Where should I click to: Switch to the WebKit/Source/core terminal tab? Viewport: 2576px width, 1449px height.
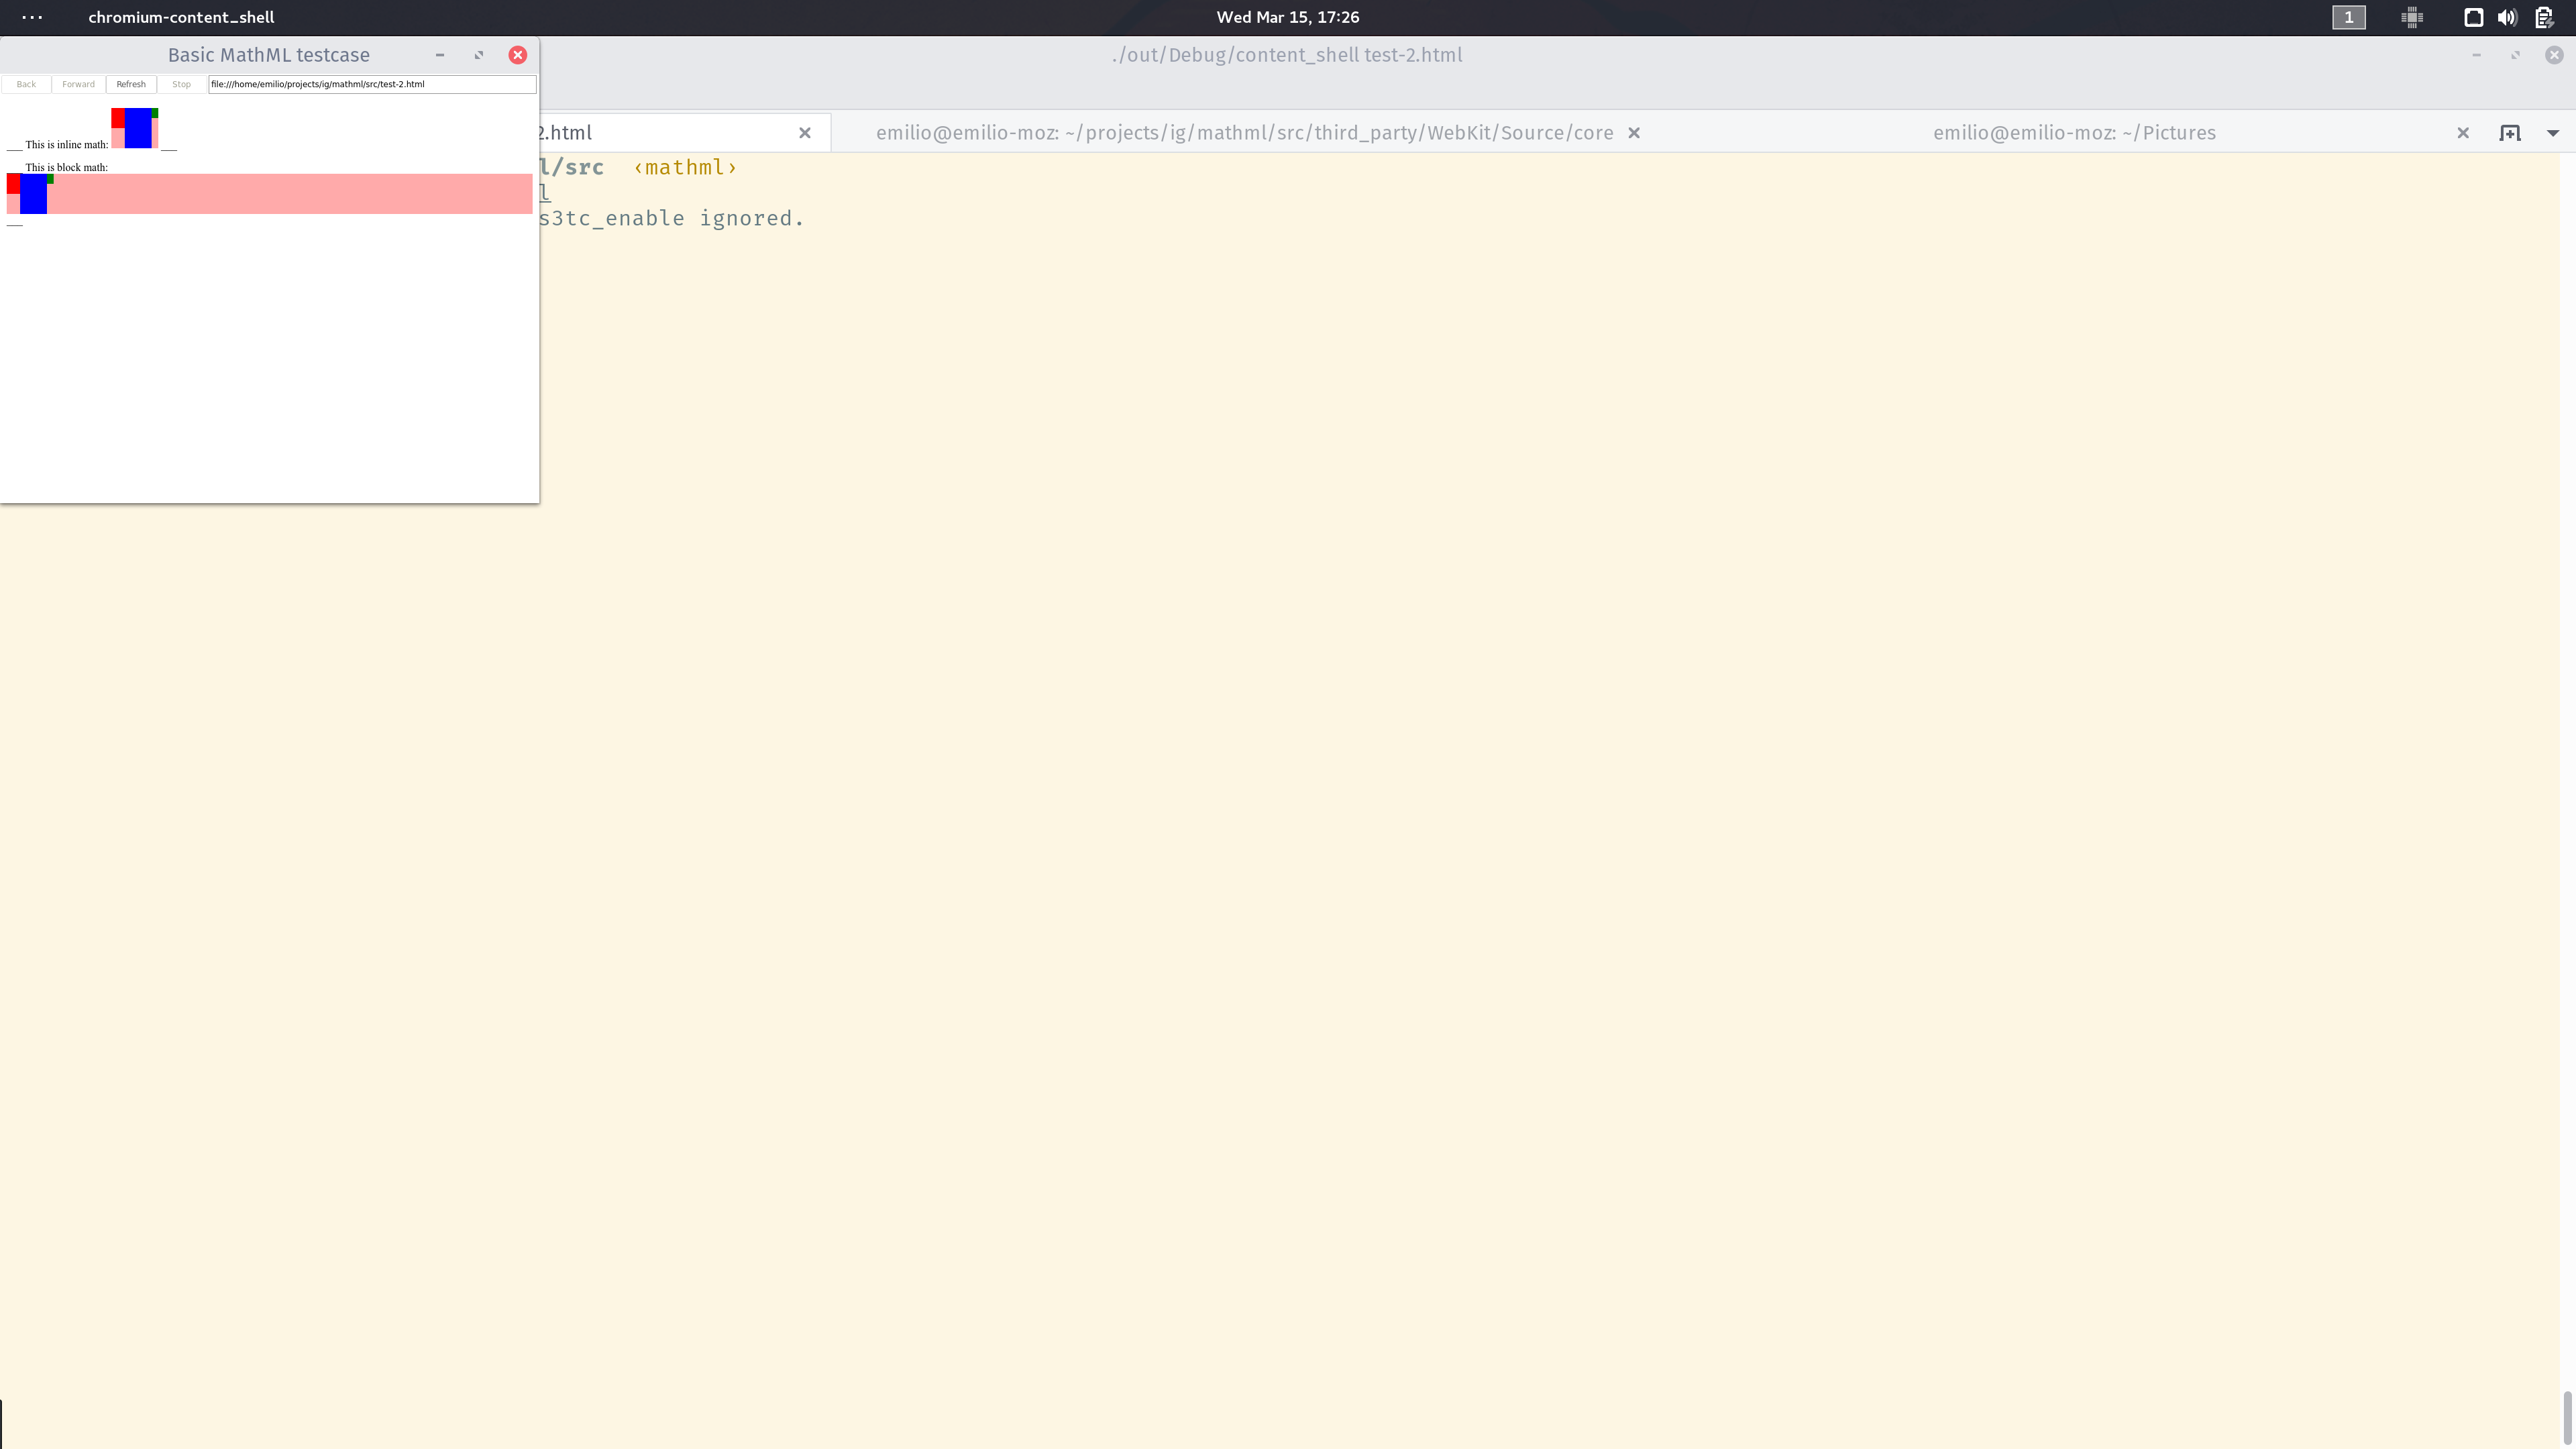[1243, 133]
